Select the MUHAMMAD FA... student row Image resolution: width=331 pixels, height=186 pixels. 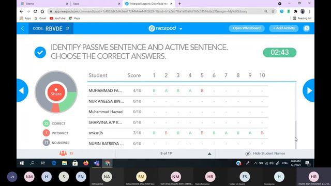(x=177, y=91)
